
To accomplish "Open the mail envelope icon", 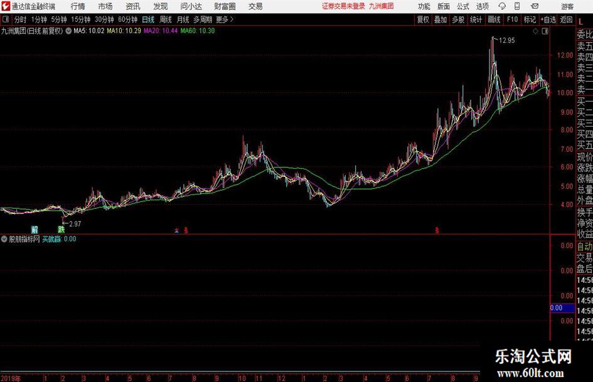I will click(535, 6).
